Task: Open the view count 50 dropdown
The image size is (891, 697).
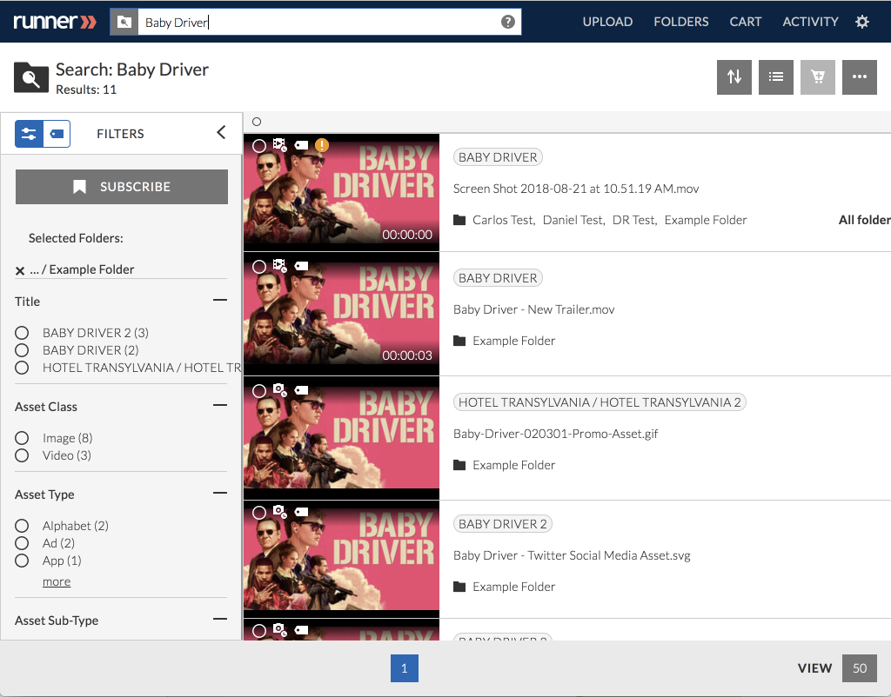Action: pos(859,668)
